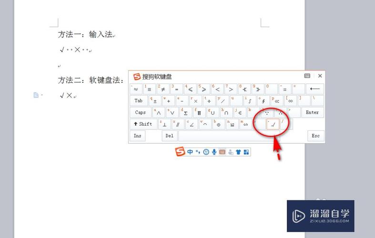
Task: Click the integral ∫ key labeled i
Action: pos(250,100)
